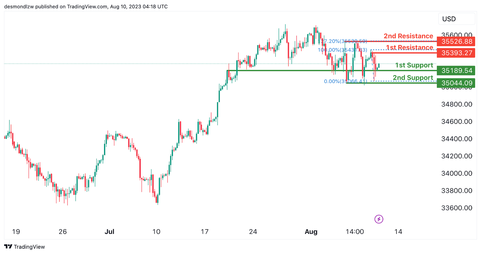Click the 2nd Resistance text label
481x254 pixels.
pos(408,36)
